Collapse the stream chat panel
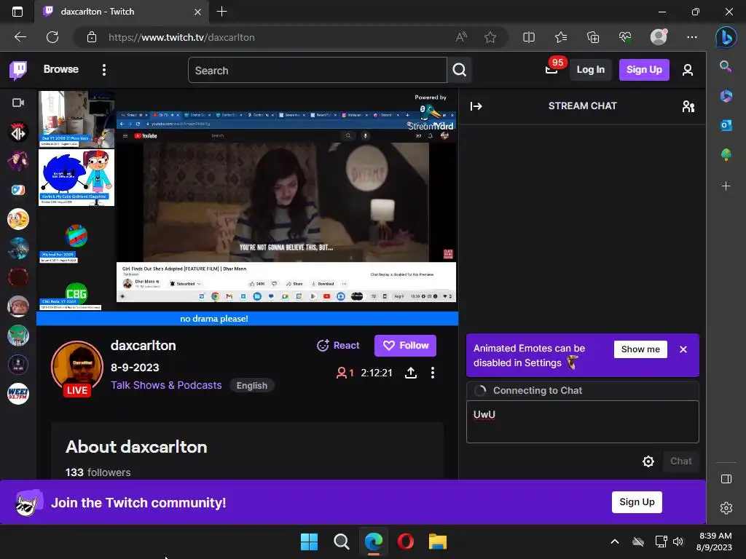The width and height of the screenshot is (746, 559). (x=476, y=106)
